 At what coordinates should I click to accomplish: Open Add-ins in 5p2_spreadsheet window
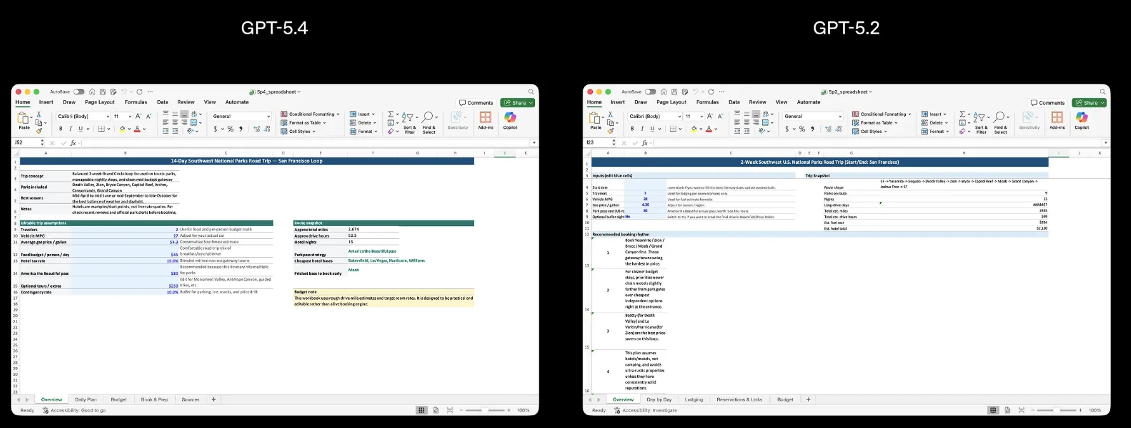pyautogui.click(x=1057, y=118)
